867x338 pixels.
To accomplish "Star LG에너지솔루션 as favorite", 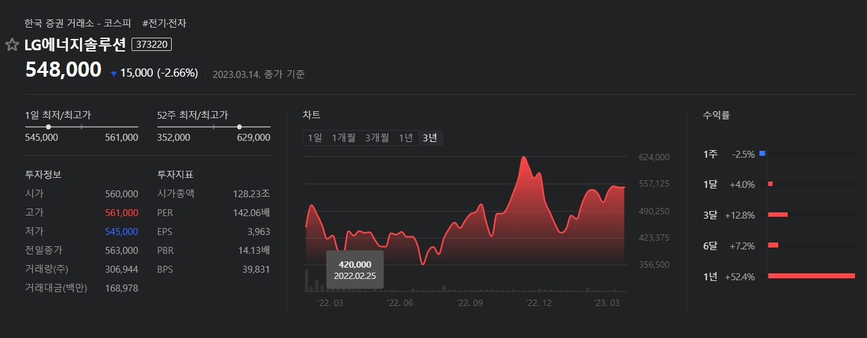I will coord(12,45).
